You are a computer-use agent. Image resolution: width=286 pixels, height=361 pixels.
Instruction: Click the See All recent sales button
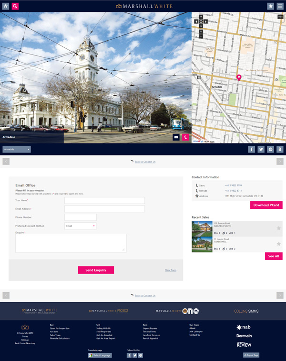pyautogui.click(x=274, y=256)
